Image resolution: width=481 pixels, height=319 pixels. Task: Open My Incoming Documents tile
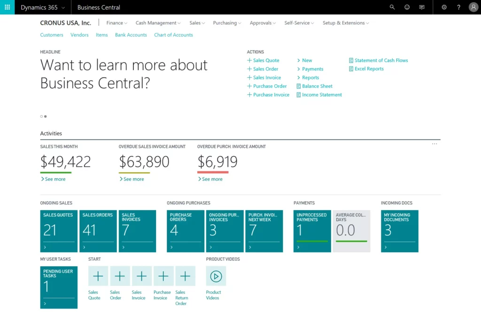coord(399,231)
